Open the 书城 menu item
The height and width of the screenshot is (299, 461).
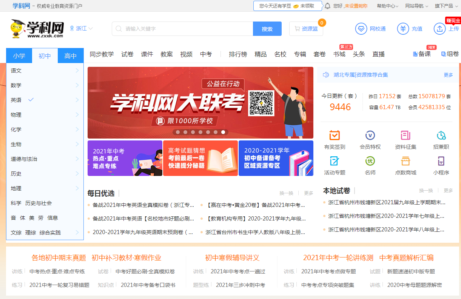point(339,54)
